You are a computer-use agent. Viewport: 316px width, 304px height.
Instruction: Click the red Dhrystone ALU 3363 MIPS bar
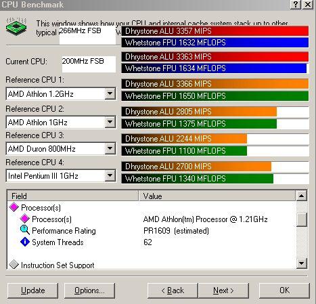(x=215, y=57)
